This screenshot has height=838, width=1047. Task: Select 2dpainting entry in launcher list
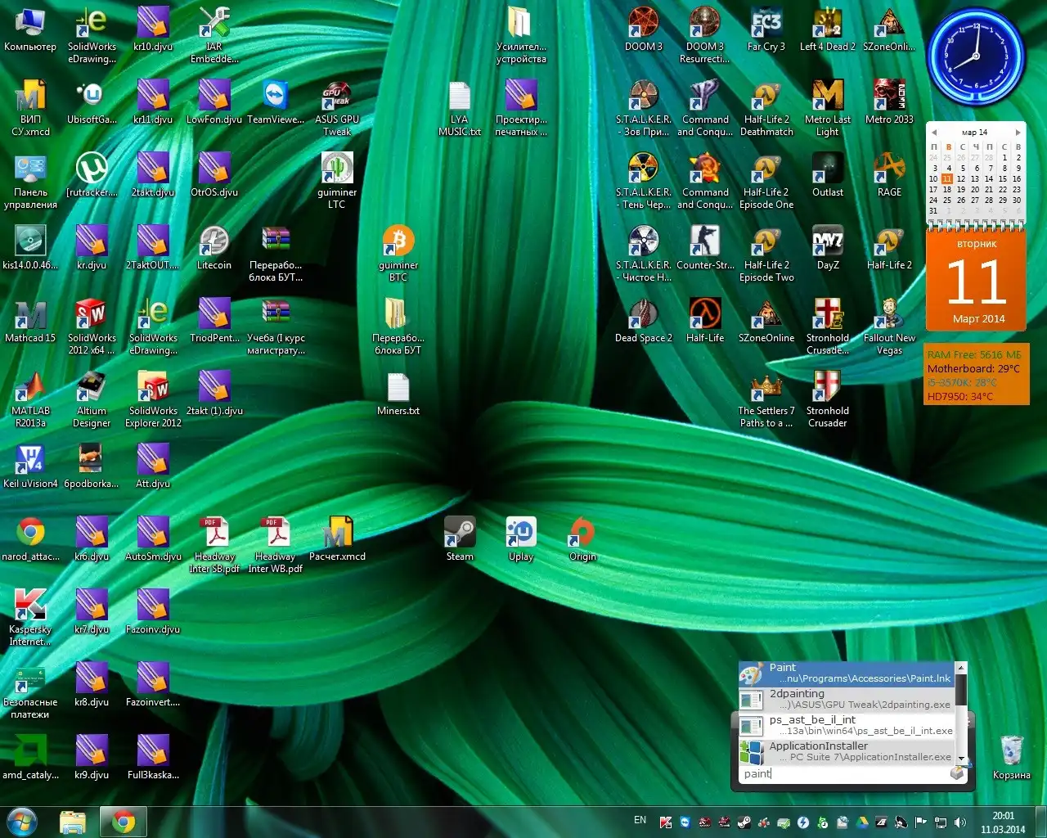pyautogui.click(x=846, y=699)
